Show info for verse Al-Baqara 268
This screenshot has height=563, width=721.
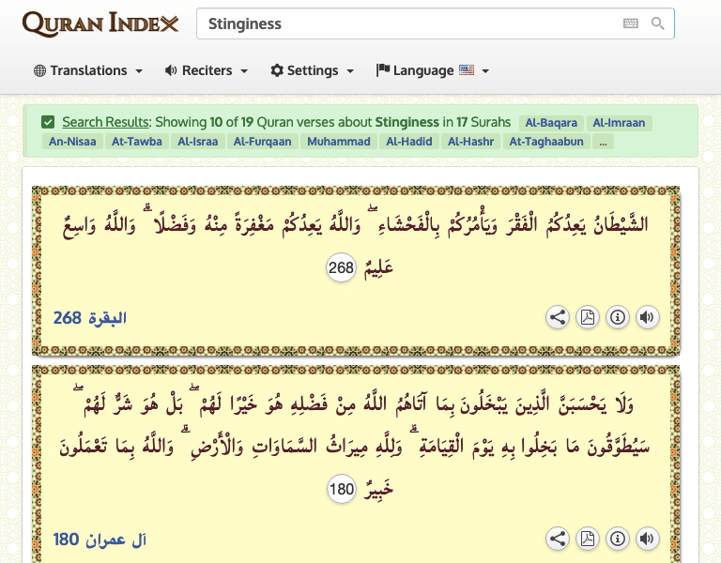(618, 317)
